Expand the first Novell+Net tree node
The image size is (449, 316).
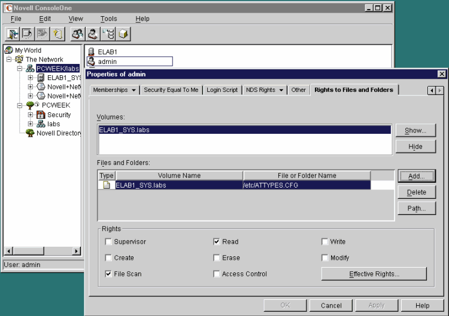coord(31,87)
